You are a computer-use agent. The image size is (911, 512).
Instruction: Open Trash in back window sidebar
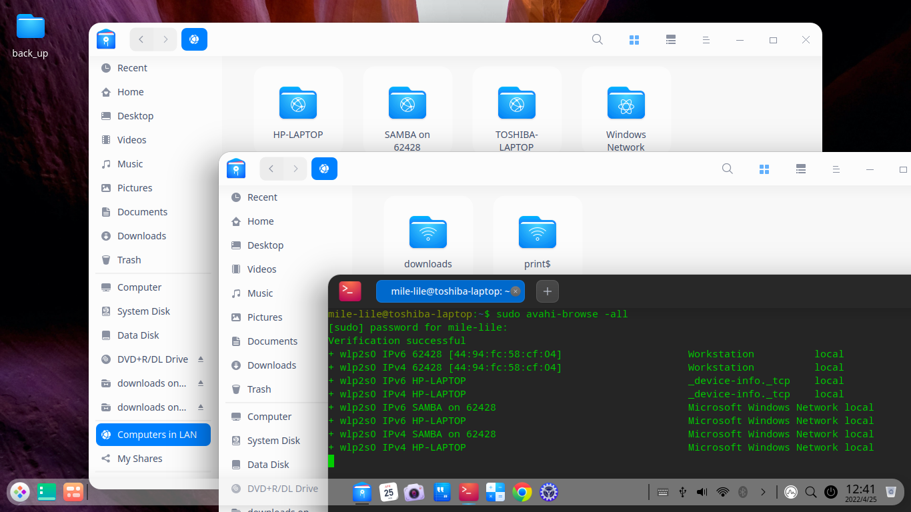coord(153,260)
